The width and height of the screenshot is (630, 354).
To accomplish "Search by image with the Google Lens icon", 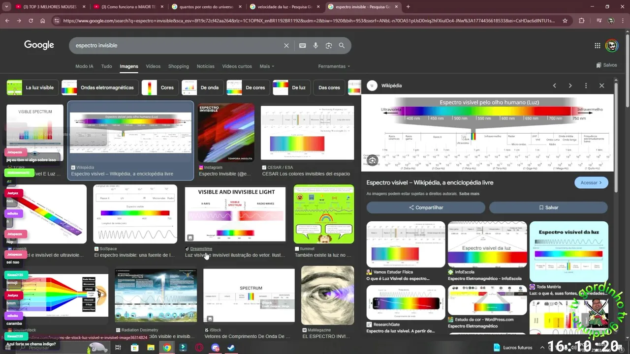I will tap(329, 45).
